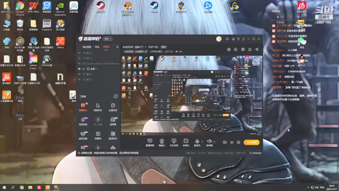
Task: Open the Windows Start menu
Action: (x=4, y=187)
